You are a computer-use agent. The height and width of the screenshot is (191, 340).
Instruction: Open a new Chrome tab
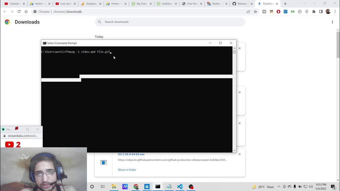pos(285,4)
